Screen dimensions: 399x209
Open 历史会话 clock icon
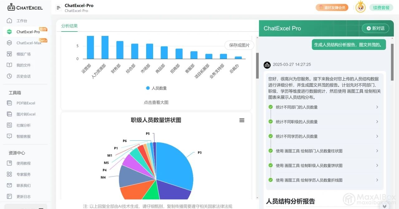[x=9, y=76]
